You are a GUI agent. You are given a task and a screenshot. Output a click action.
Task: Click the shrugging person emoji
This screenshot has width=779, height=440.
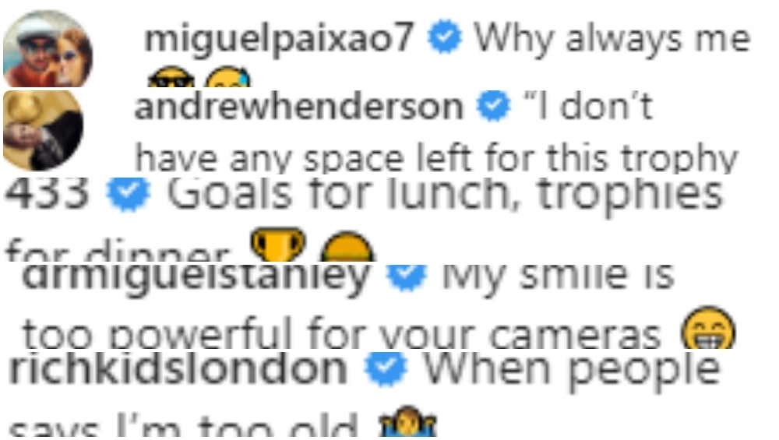pos(407,421)
